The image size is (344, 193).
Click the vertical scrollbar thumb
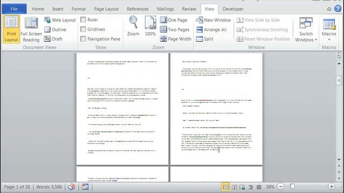point(339,80)
